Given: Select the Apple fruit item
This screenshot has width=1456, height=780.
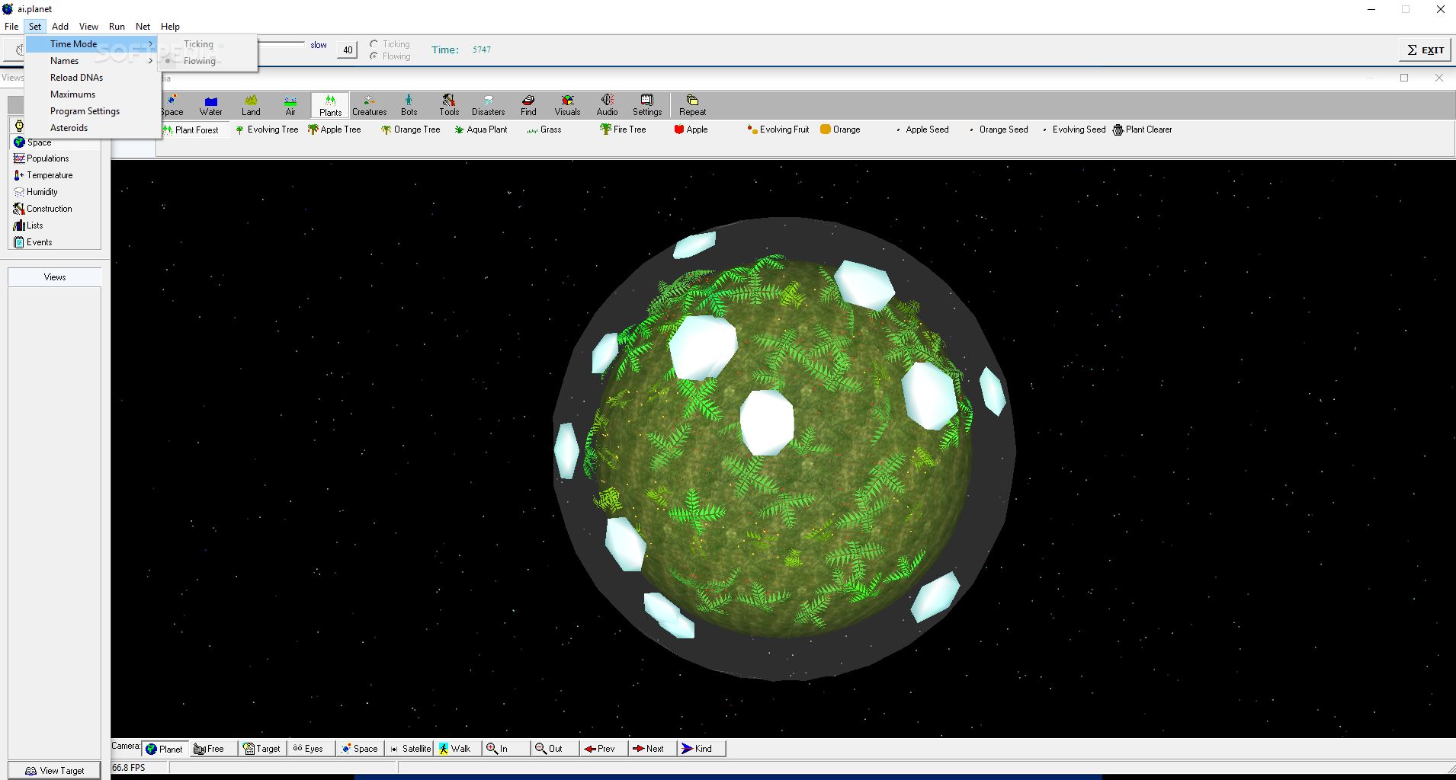Looking at the screenshot, I should [x=691, y=130].
